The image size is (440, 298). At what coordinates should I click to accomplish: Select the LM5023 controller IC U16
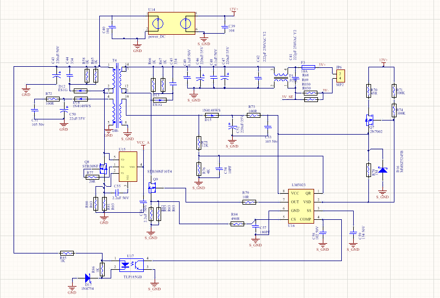click(x=301, y=206)
